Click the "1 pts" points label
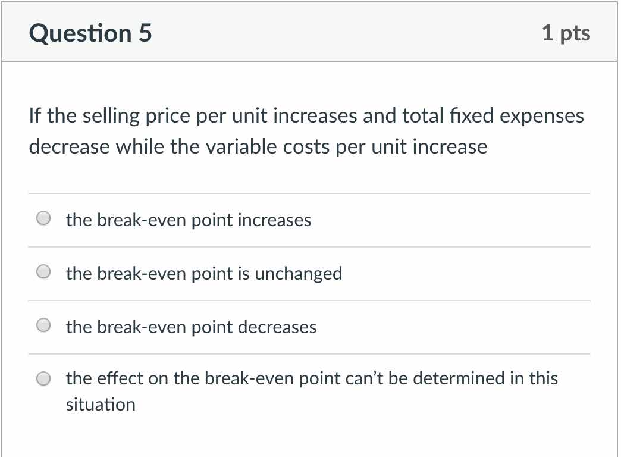 click(566, 33)
